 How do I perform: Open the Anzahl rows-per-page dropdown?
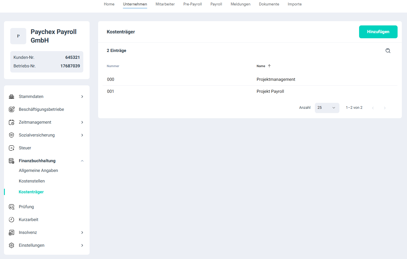327,108
